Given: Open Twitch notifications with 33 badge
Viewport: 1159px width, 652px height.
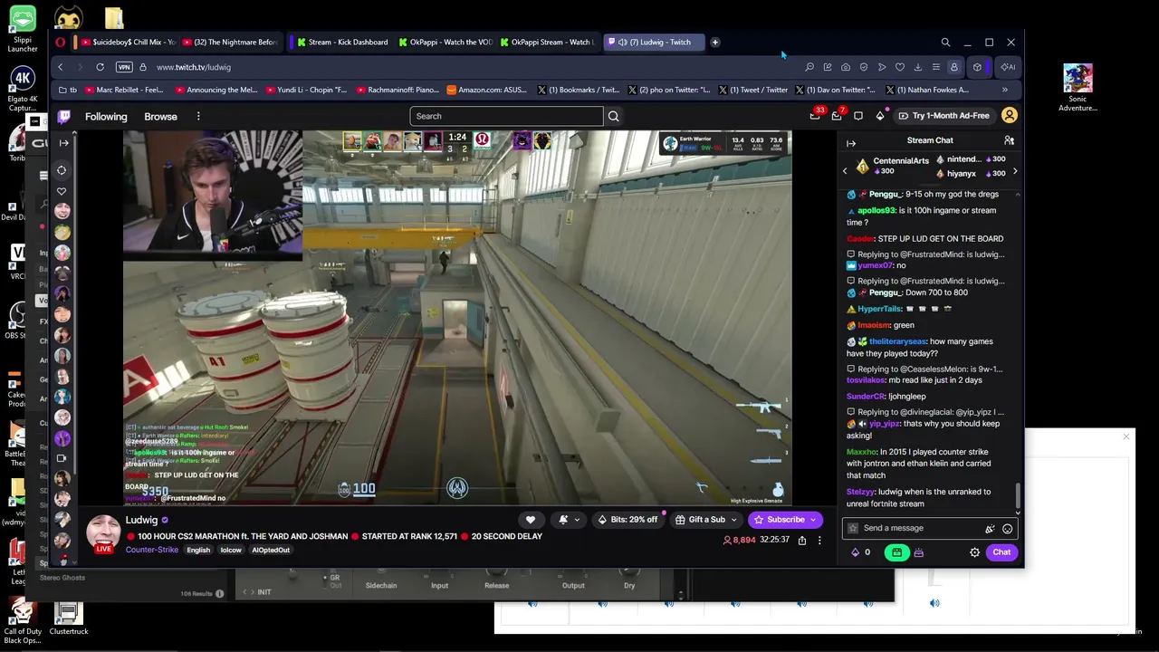Looking at the screenshot, I should click(x=815, y=116).
